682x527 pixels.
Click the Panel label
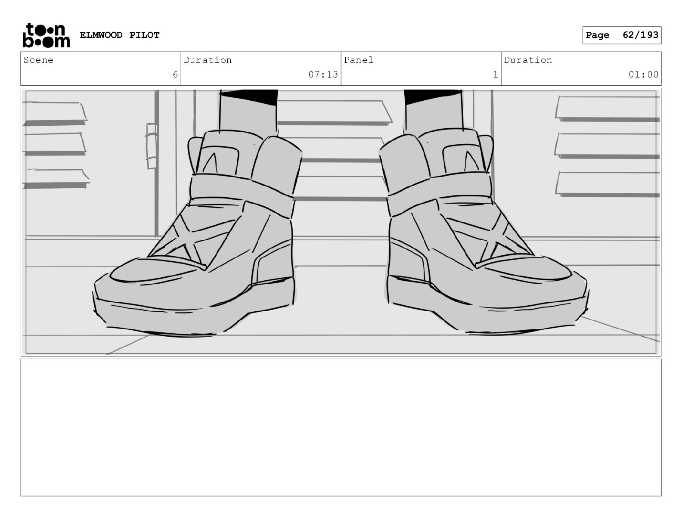point(359,60)
